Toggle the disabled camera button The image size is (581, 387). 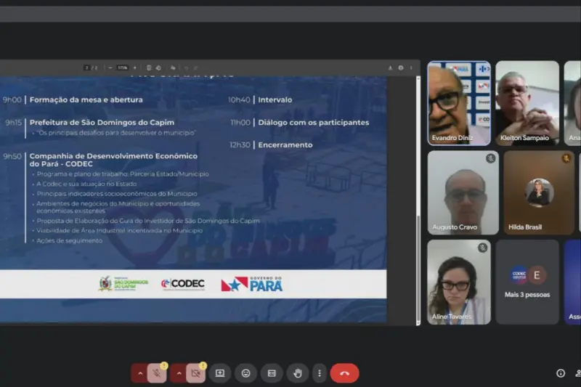pyautogui.click(x=195, y=373)
